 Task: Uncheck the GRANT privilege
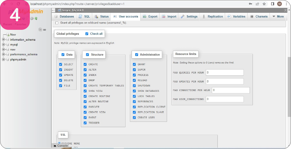134,64
